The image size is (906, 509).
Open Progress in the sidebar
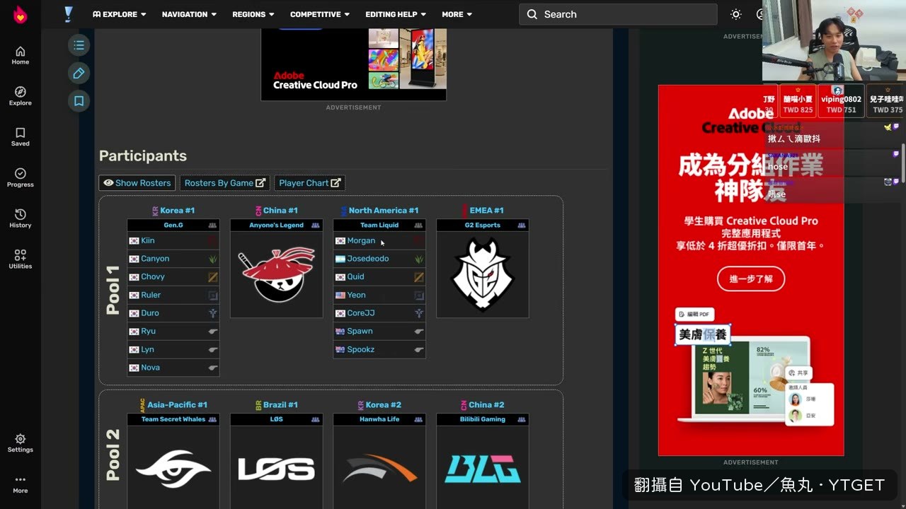(21, 177)
